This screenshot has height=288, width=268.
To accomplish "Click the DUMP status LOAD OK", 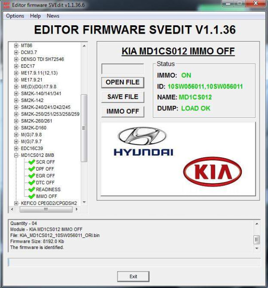I will pyautogui.click(x=196, y=108).
